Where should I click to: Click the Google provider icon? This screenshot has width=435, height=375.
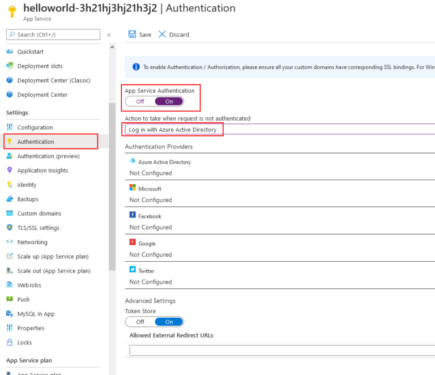(133, 242)
